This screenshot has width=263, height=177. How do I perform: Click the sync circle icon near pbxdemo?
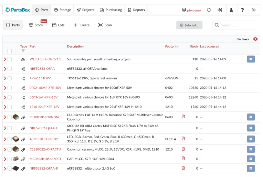click(x=209, y=10)
